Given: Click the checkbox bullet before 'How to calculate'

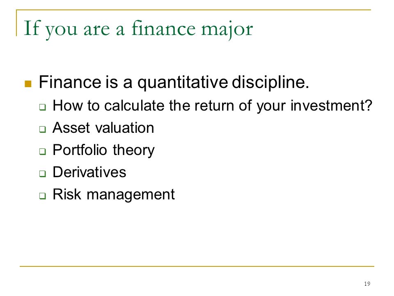Looking at the screenshot, I should pyautogui.click(x=42, y=107).
